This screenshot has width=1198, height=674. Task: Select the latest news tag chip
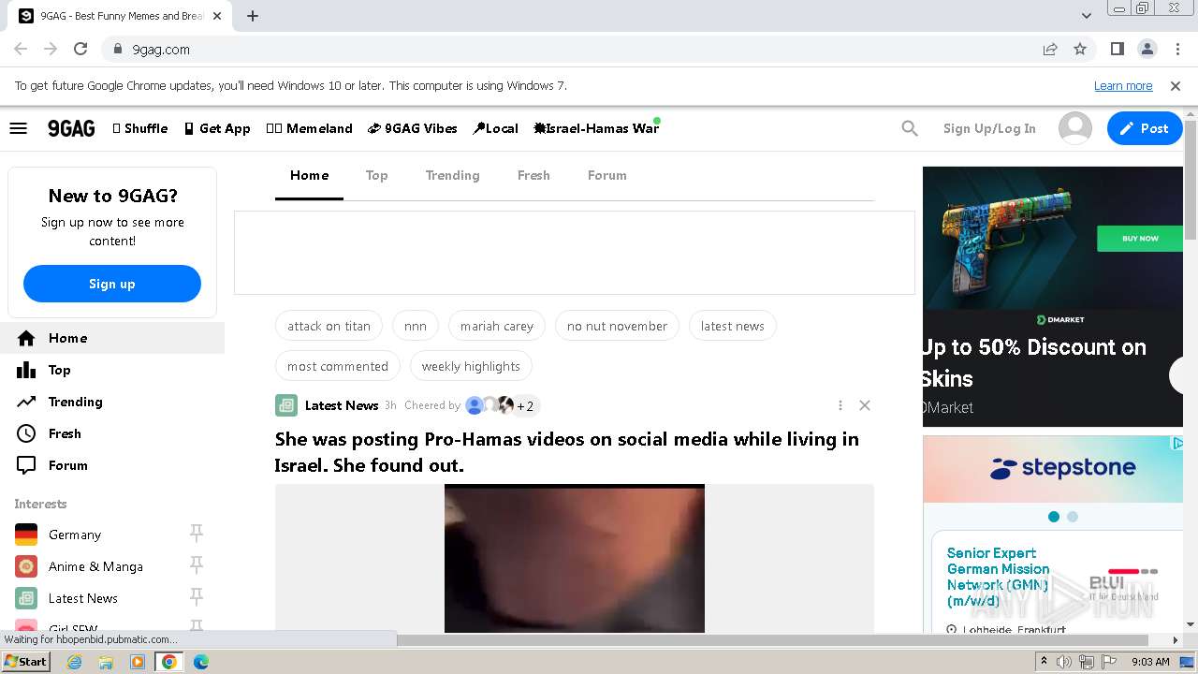click(733, 326)
